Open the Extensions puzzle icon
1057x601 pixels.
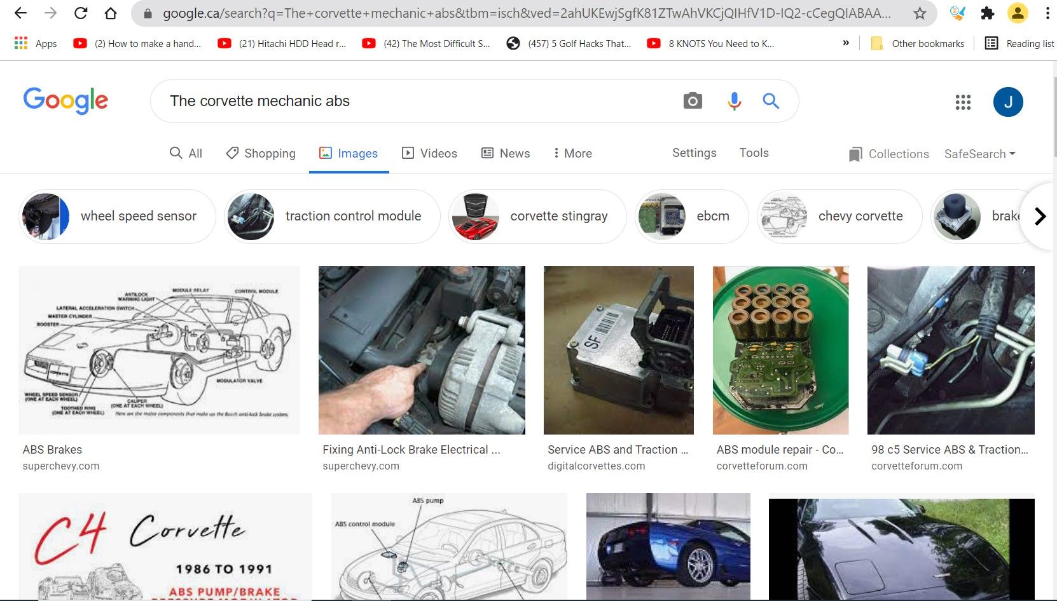[x=988, y=13]
